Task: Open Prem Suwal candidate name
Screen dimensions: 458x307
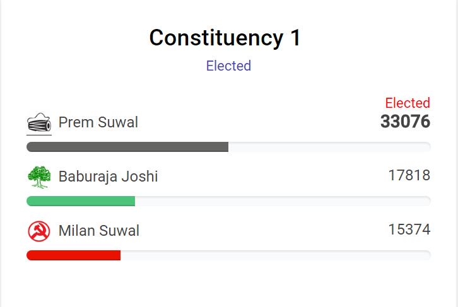Action: pyautogui.click(x=98, y=122)
